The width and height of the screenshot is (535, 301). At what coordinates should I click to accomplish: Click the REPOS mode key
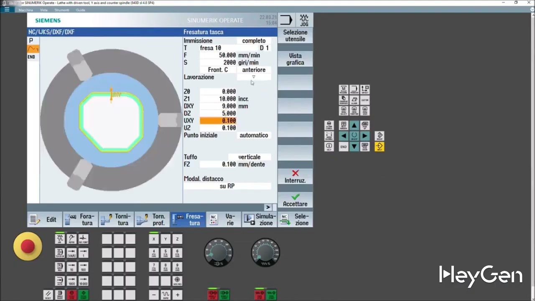[x=72, y=239]
